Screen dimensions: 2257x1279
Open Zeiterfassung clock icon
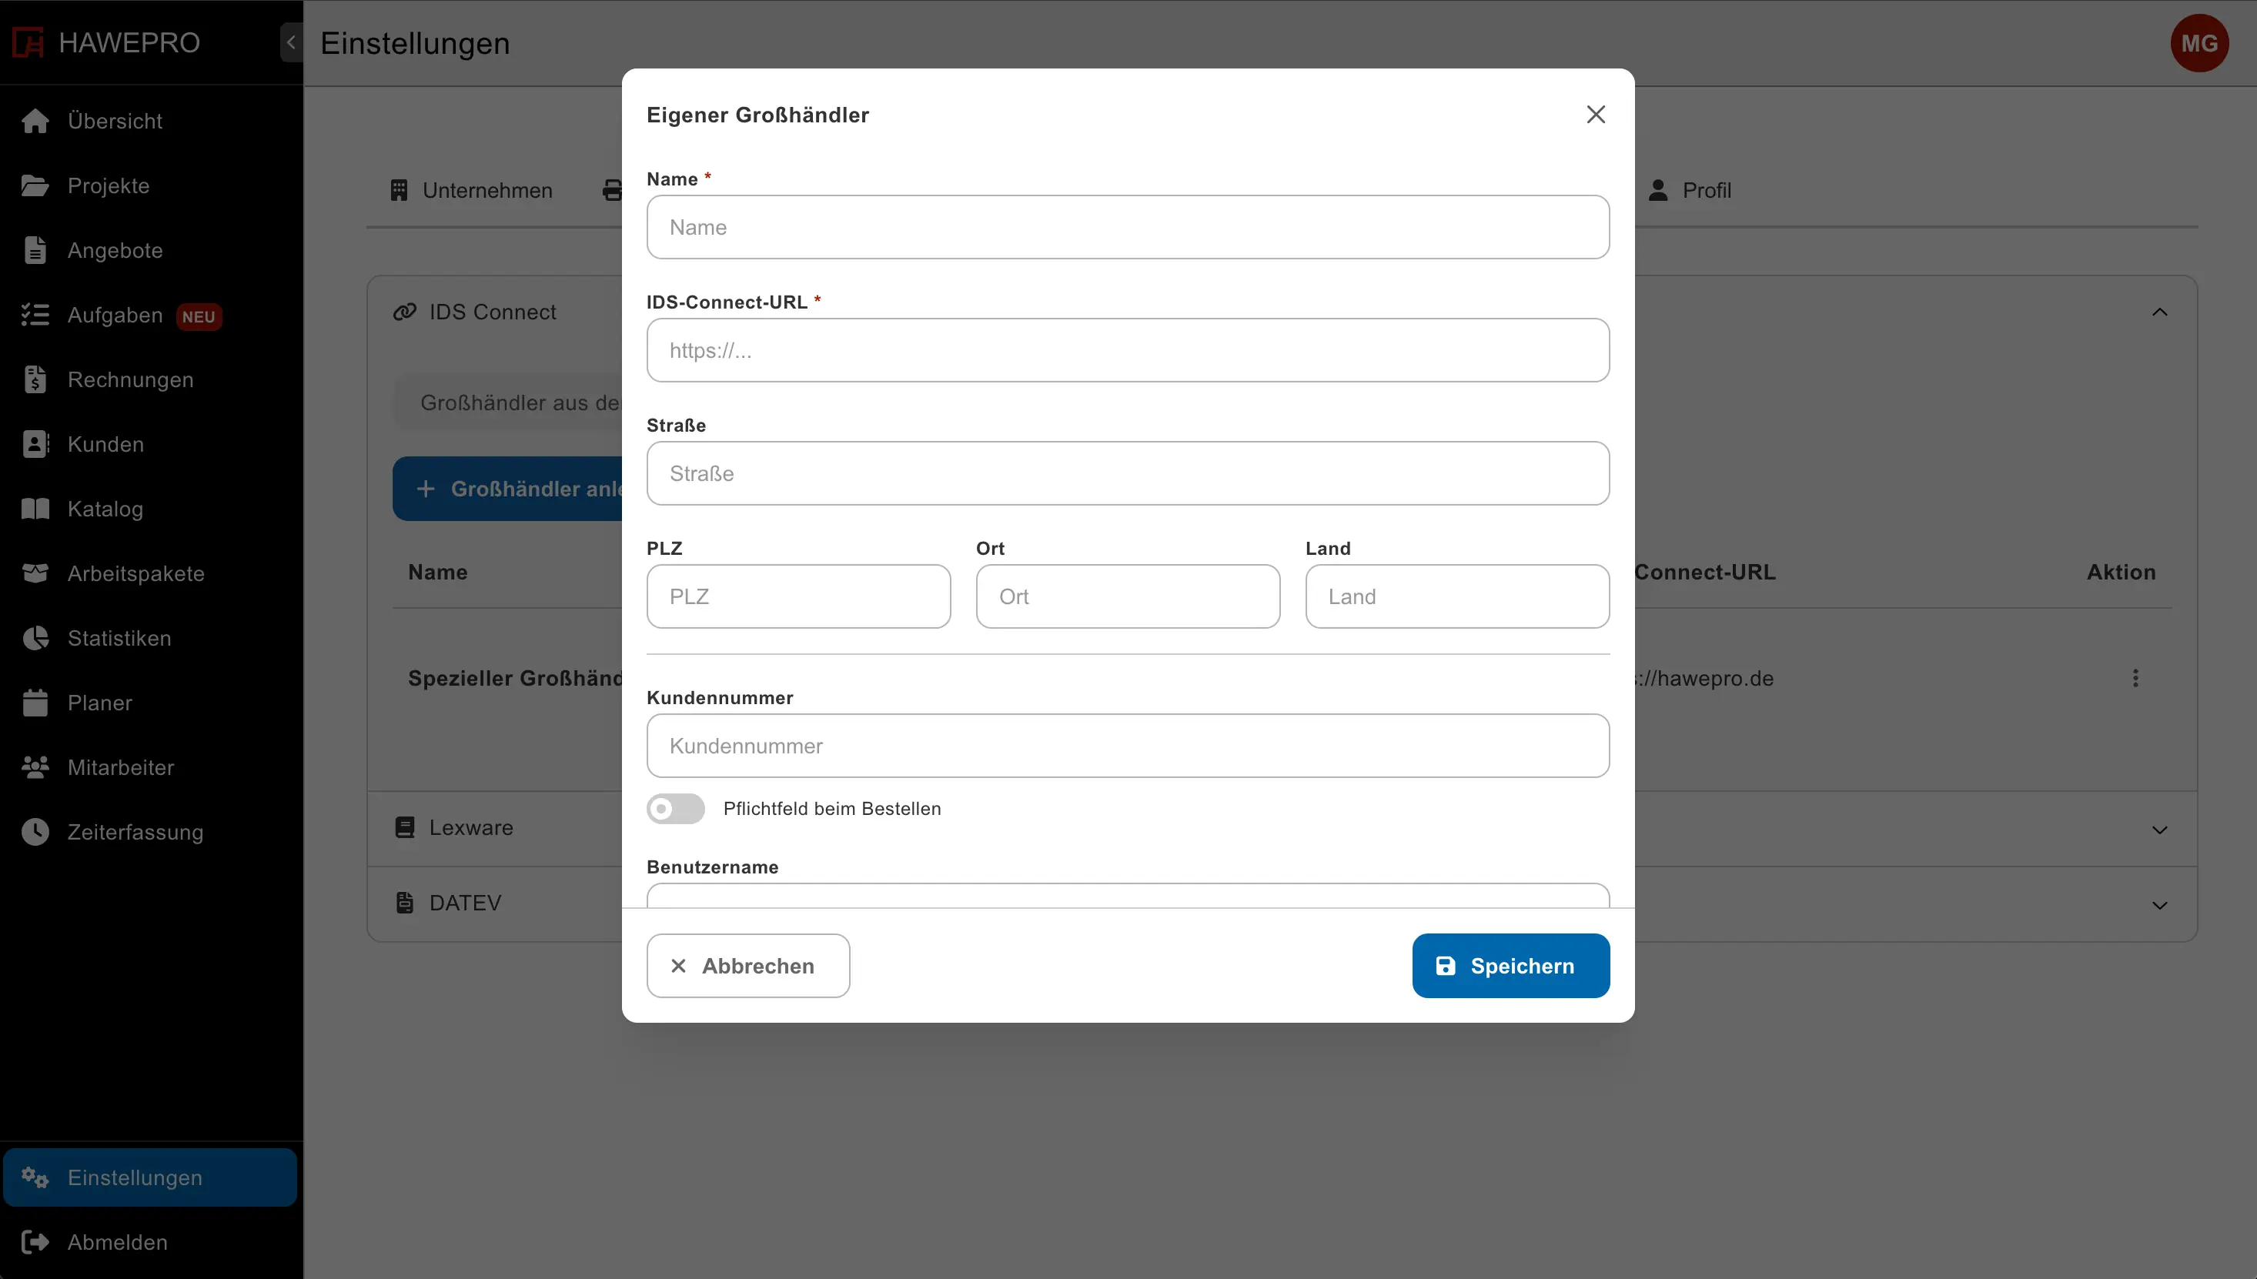coord(35,832)
